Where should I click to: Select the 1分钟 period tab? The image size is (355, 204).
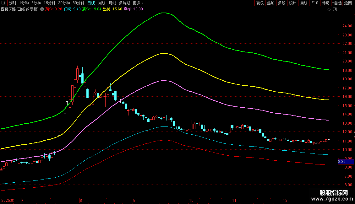24,3
